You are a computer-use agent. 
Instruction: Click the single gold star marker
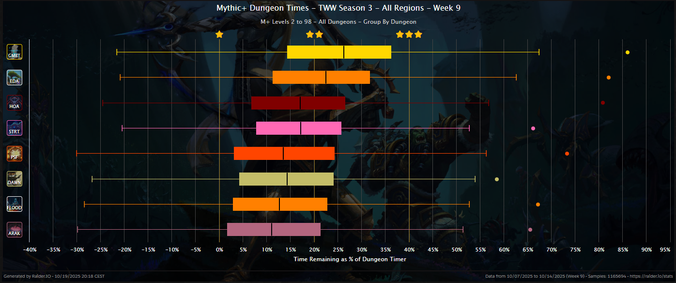[x=219, y=34]
